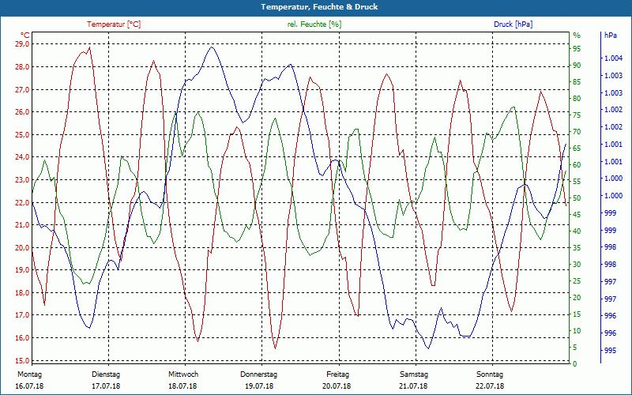This screenshot has width=632, height=395.
Task: Click the blue "995" pressure axis value
Action: [x=610, y=350]
